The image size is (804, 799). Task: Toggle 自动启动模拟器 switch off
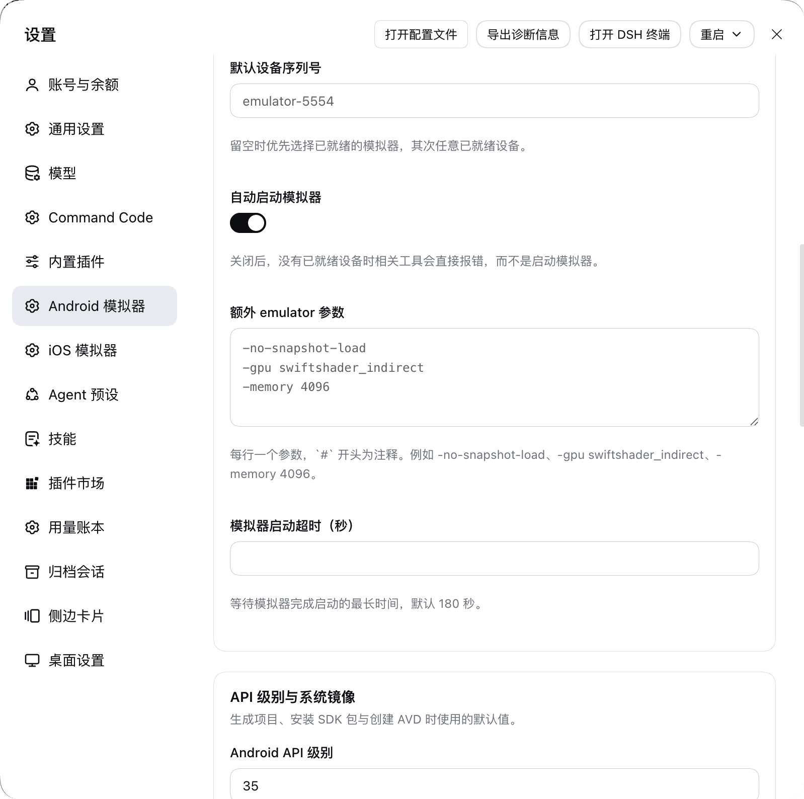click(x=248, y=223)
